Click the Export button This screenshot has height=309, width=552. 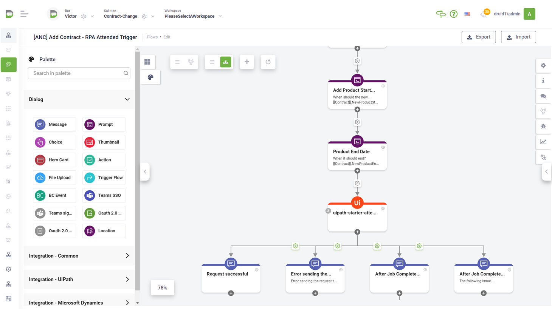(478, 37)
